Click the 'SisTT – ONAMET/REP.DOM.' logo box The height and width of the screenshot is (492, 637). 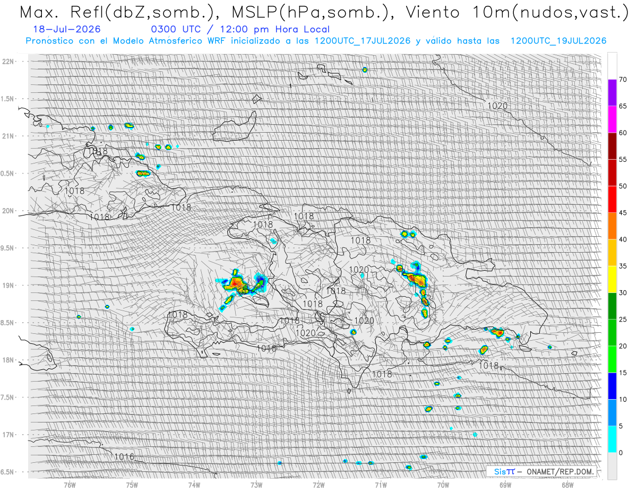point(542,471)
